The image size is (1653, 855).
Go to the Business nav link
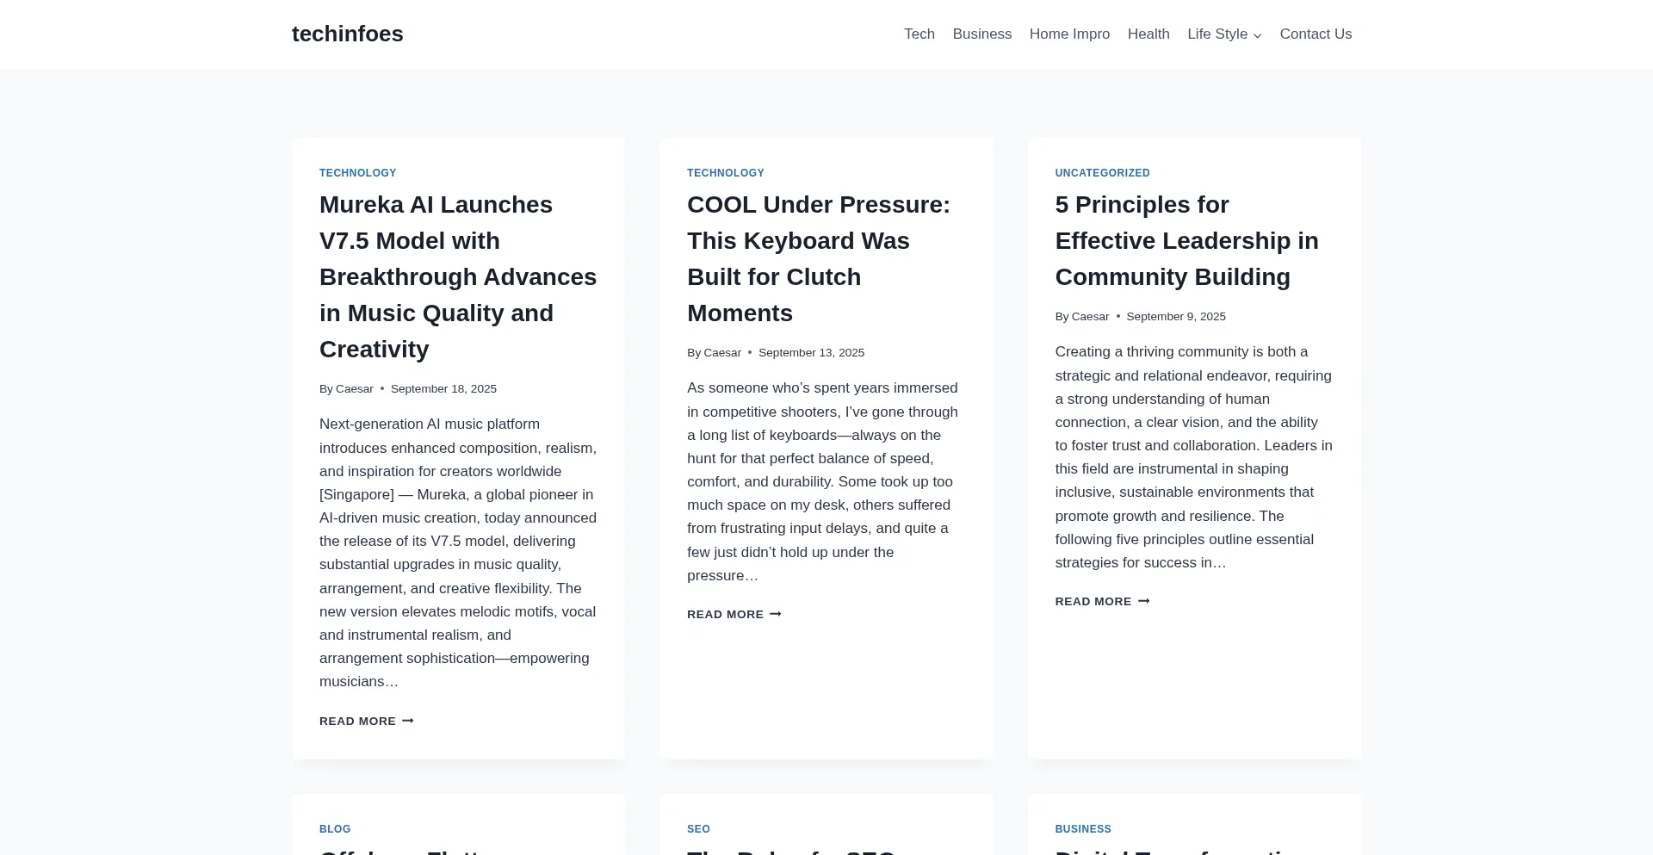(981, 34)
